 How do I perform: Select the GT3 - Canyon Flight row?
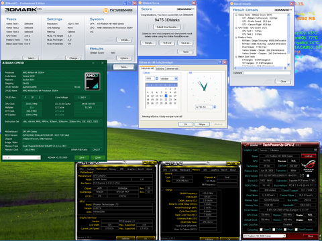[x=257, y=25]
